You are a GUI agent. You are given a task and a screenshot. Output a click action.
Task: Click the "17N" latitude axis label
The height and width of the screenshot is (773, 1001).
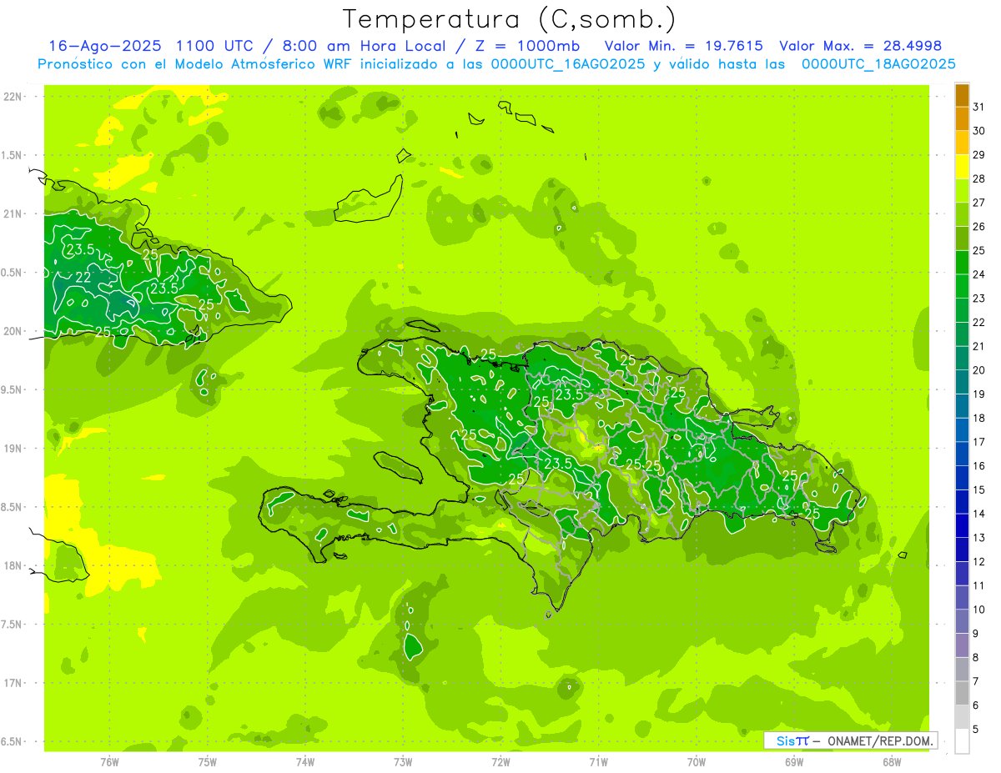[x=13, y=683]
